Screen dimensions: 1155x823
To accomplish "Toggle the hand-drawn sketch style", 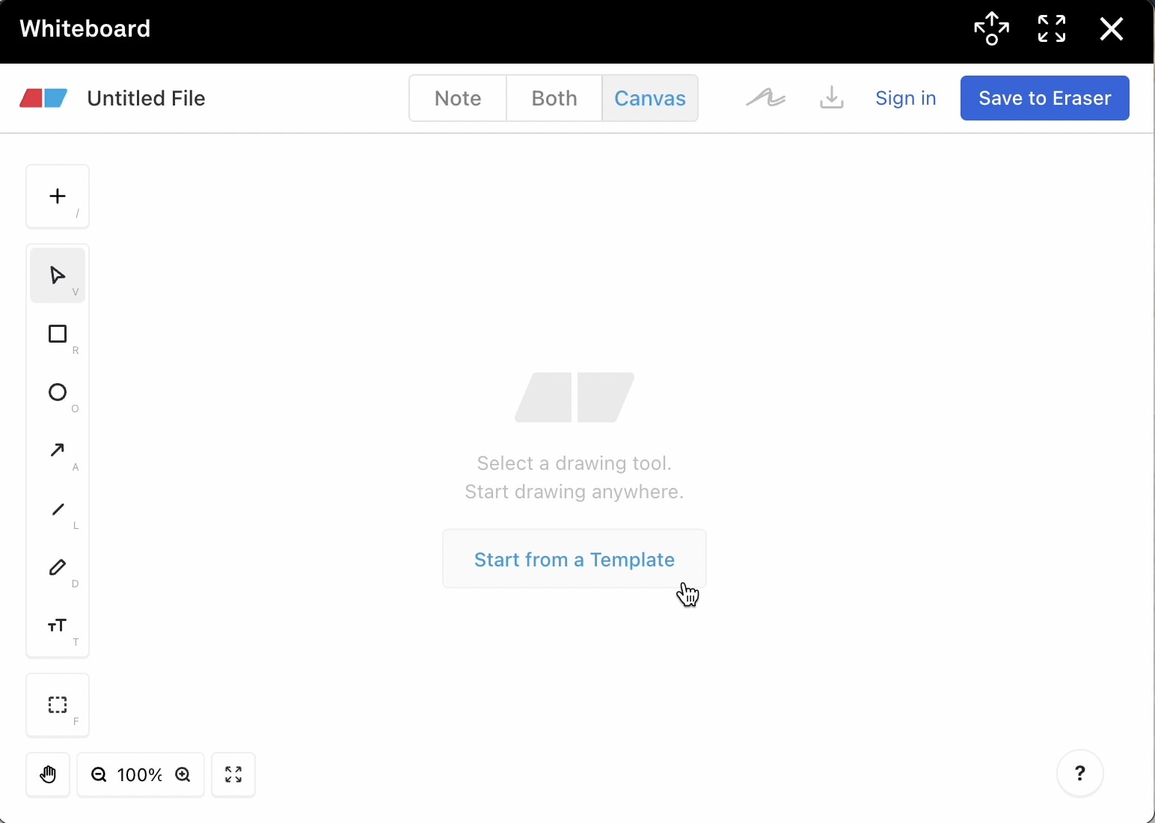I will 765,98.
